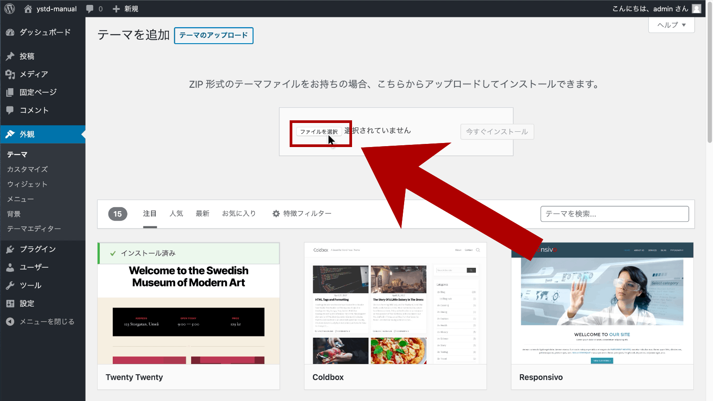Switch to the お気に入り favorites tab
The image size is (713, 401).
(x=239, y=214)
